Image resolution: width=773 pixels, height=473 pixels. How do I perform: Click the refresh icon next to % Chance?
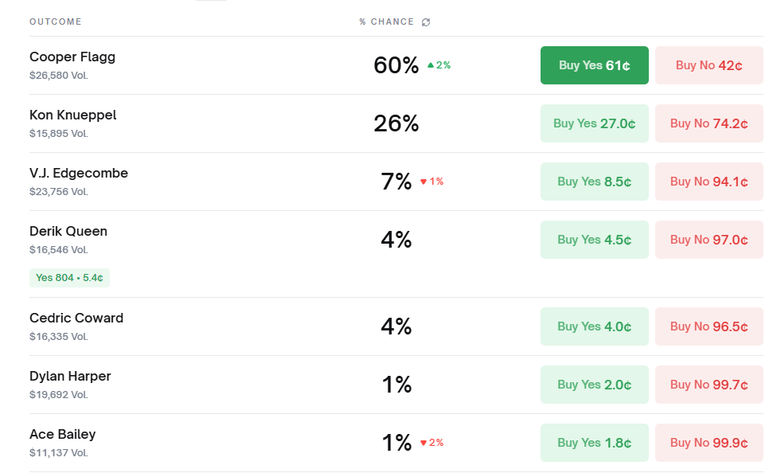pyautogui.click(x=426, y=22)
